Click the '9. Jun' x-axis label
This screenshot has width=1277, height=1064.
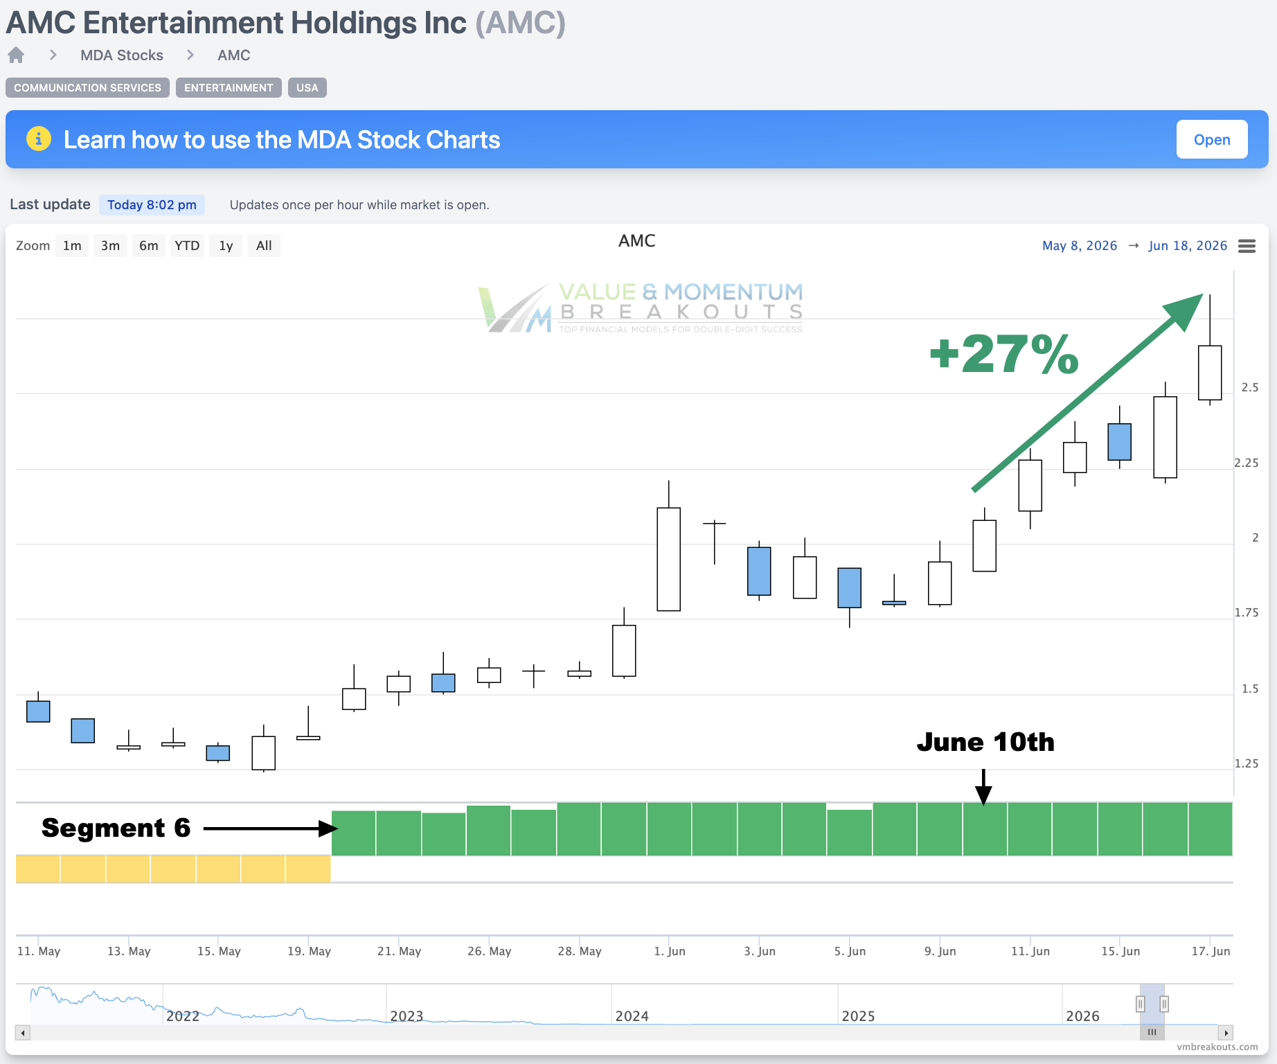(x=940, y=951)
